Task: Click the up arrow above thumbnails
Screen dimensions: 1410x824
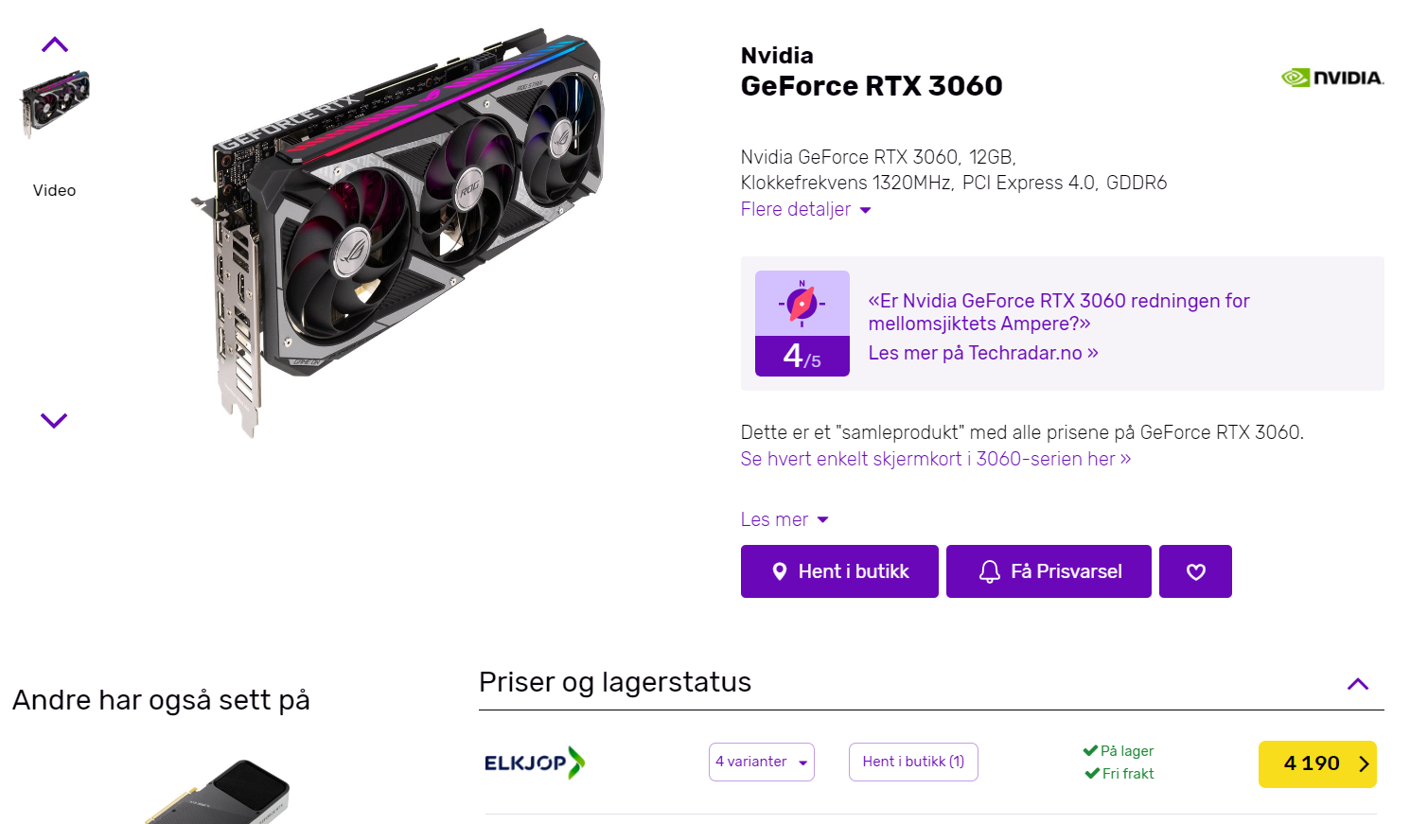Action: (55, 44)
